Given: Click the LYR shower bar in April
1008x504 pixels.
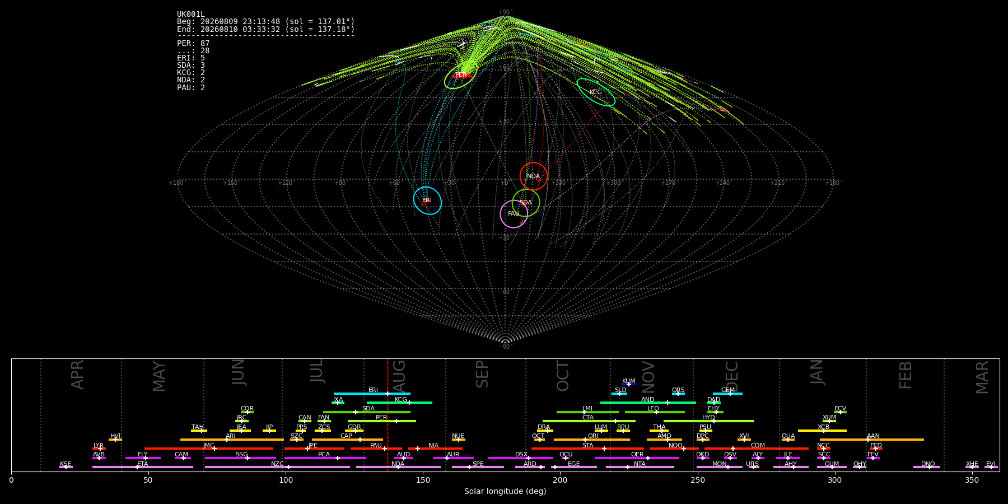Looking at the screenshot, I should click(99, 449).
